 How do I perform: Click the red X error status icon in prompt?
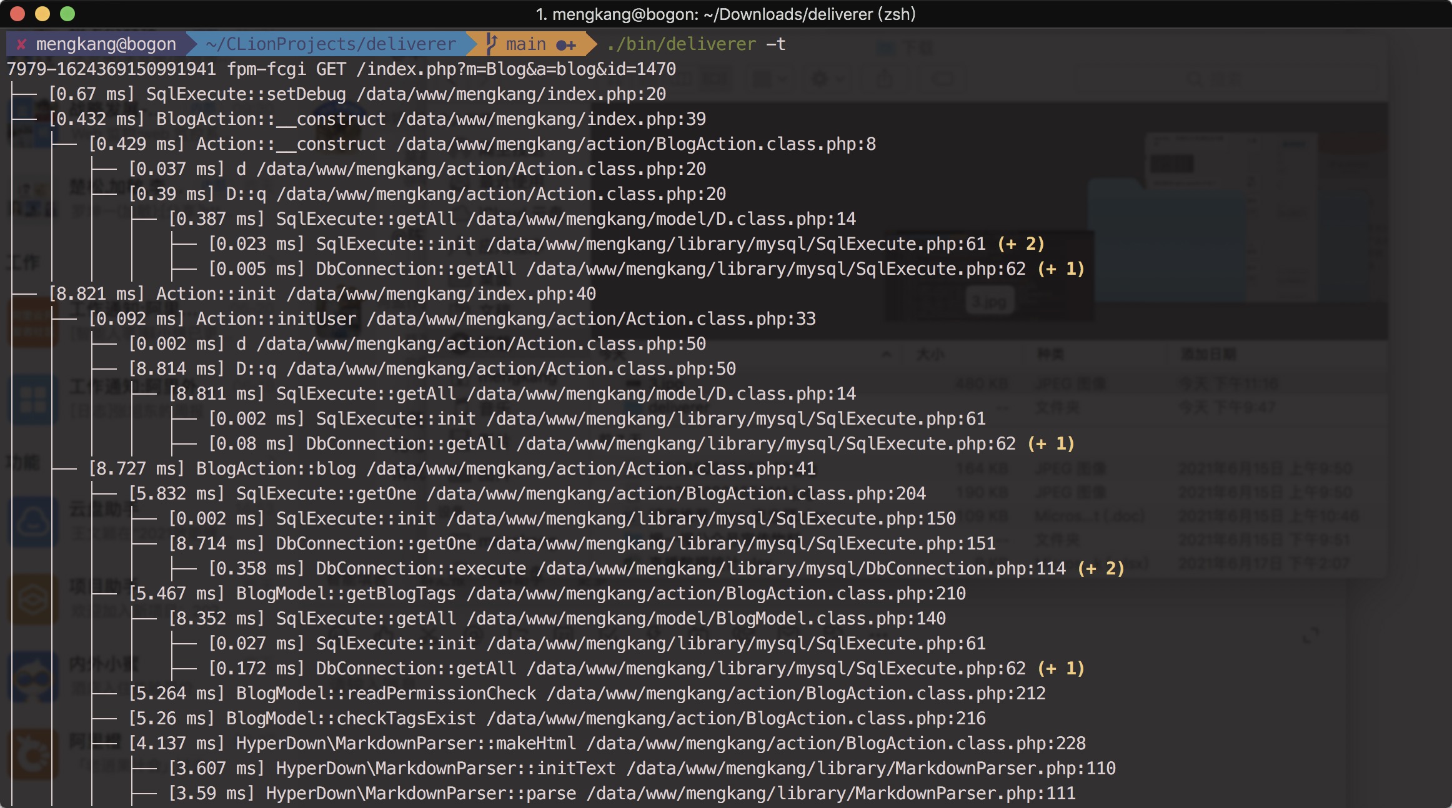[x=21, y=44]
